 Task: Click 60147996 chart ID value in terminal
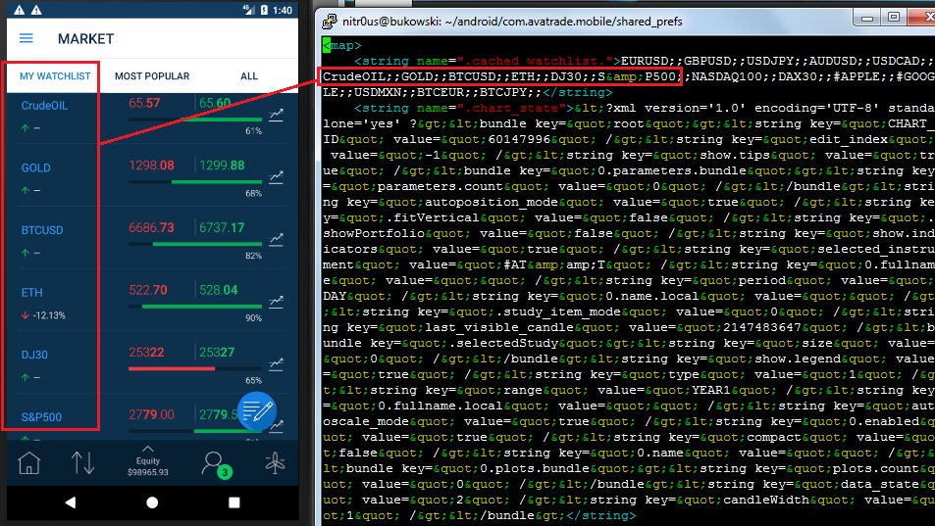coord(519,139)
